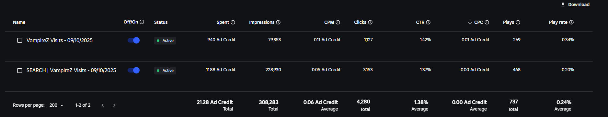Check the SEARCH | VampireZ Visits checkbox
The width and height of the screenshot is (608, 117).
[x=20, y=70]
